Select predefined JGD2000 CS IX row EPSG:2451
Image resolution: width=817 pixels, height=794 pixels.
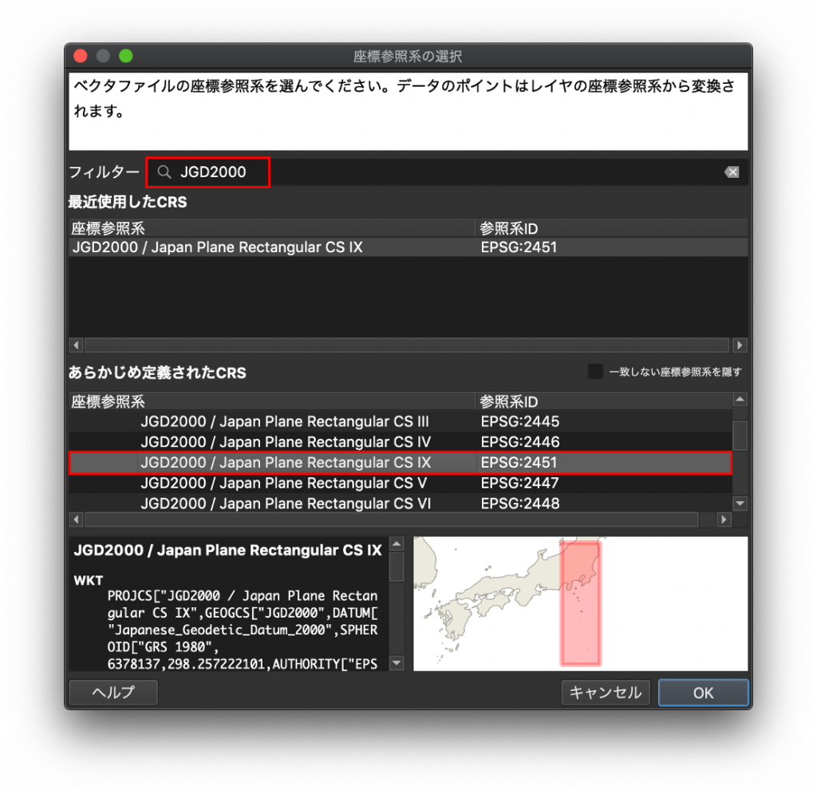(x=401, y=463)
